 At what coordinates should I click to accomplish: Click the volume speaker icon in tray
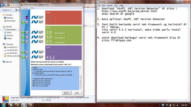177,105
